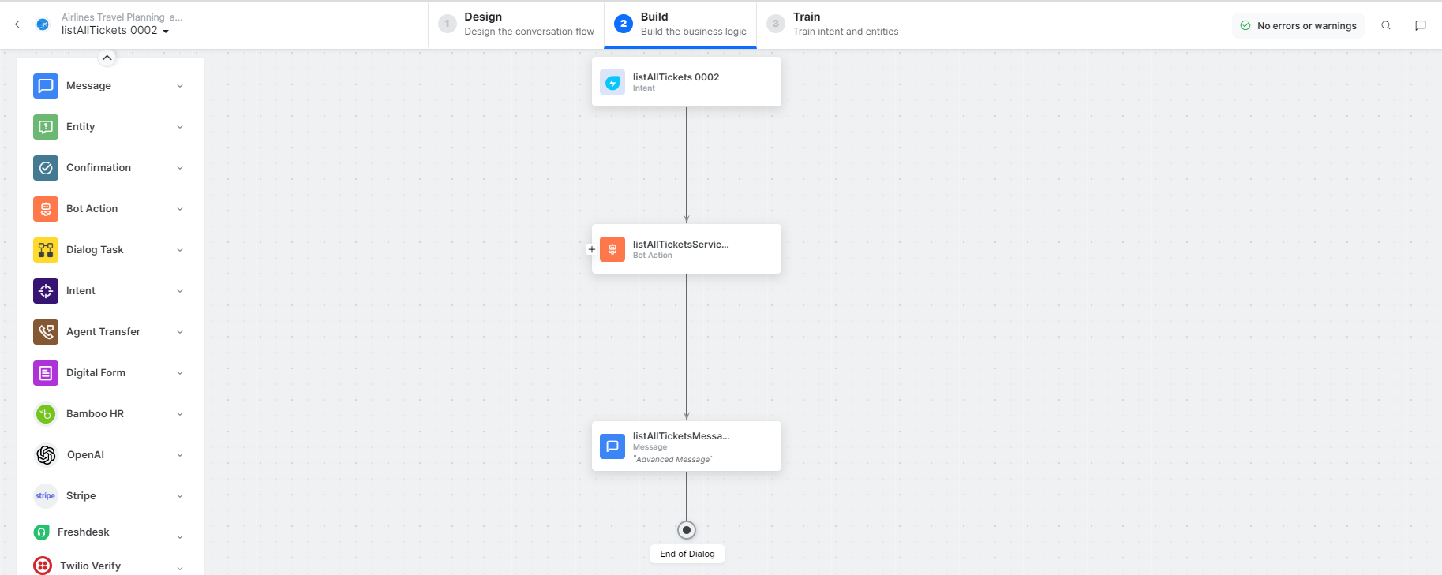Expand the Bot Action chevron
This screenshot has width=1442, height=575.
(x=180, y=209)
